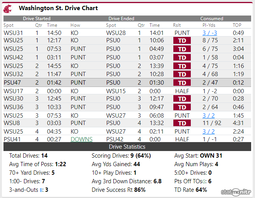Viewport: 255px width, 198px height.
Task: Click the Washington State Cougars logo
Action: pyautogui.click(x=8, y=9)
